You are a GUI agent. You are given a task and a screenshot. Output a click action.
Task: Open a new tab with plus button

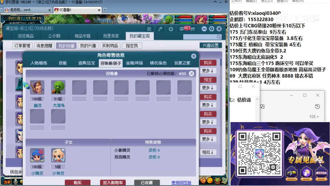pyautogui.click(x=105, y=10)
